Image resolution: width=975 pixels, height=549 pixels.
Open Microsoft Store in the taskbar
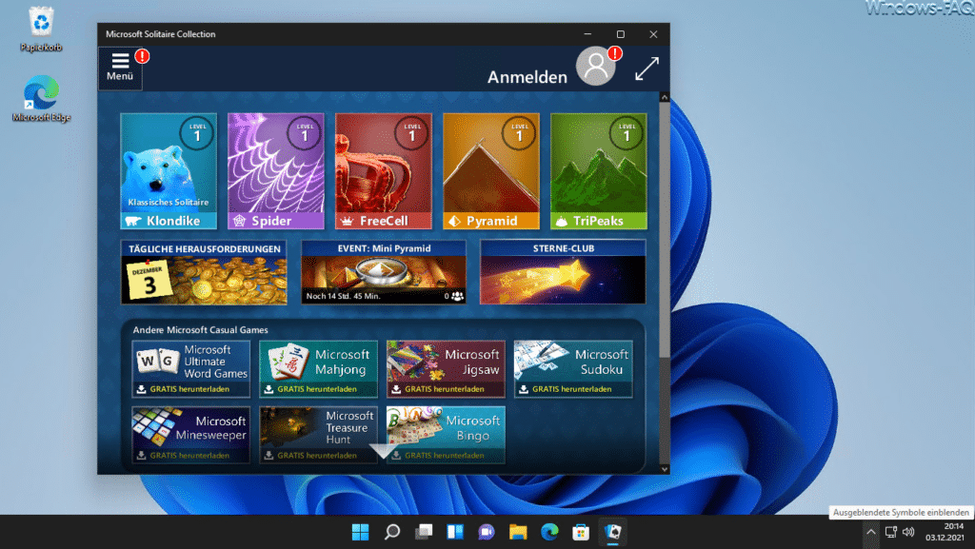coord(581,532)
